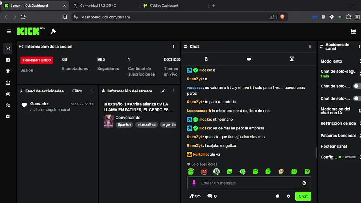This screenshot has width=361, height=203.
Task: Click the green Chat send button
Action: 303,196
